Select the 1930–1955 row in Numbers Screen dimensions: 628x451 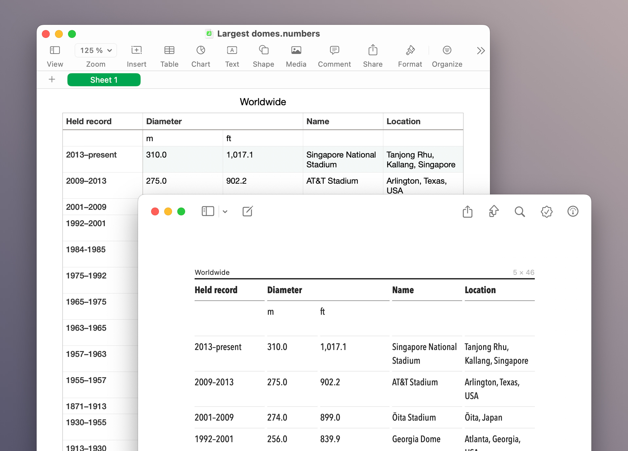(100, 427)
